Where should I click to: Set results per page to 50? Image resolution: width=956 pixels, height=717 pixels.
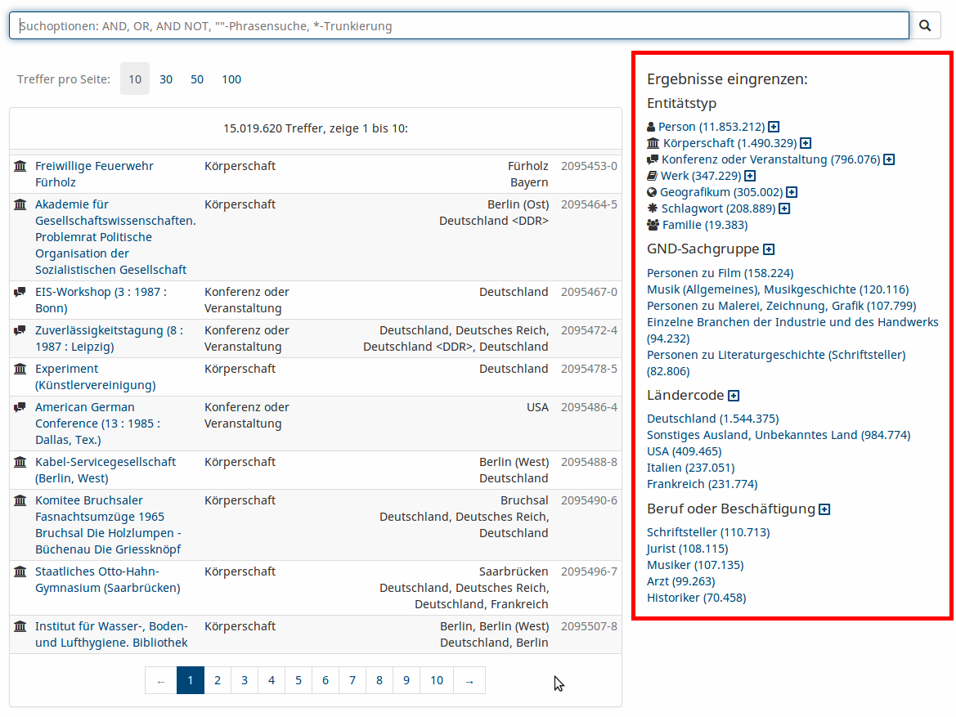[197, 79]
